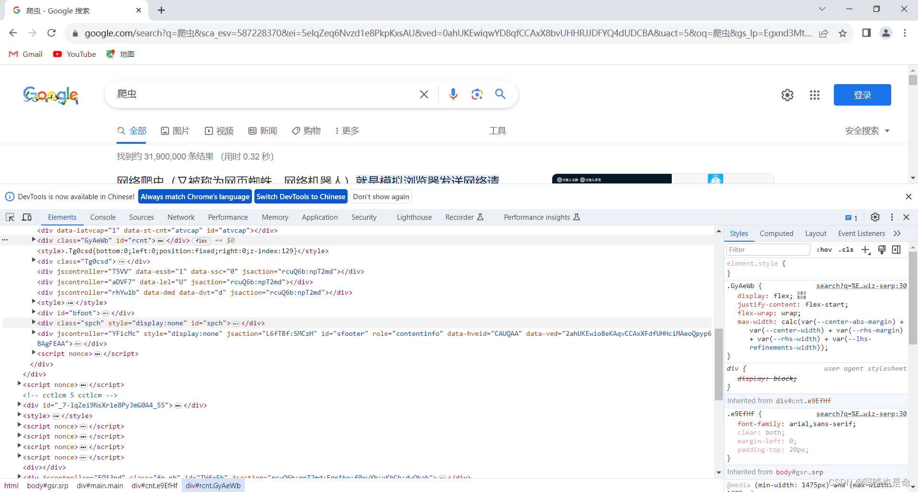Dismiss the DevTools language infobar

point(908,197)
